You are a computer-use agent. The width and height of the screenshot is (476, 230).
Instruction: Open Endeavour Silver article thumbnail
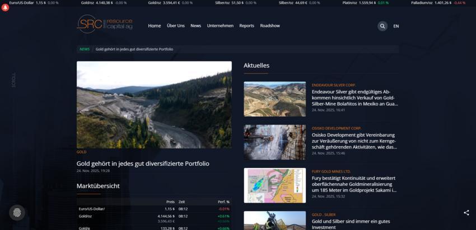[x=275, y=99]
